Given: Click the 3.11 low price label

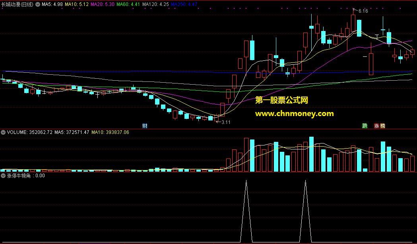Looking at the screenshot, I should [226, 122].
